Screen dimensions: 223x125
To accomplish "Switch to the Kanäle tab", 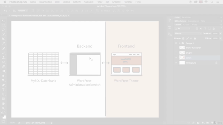I will pyautogui.click(x=186, y=25).
